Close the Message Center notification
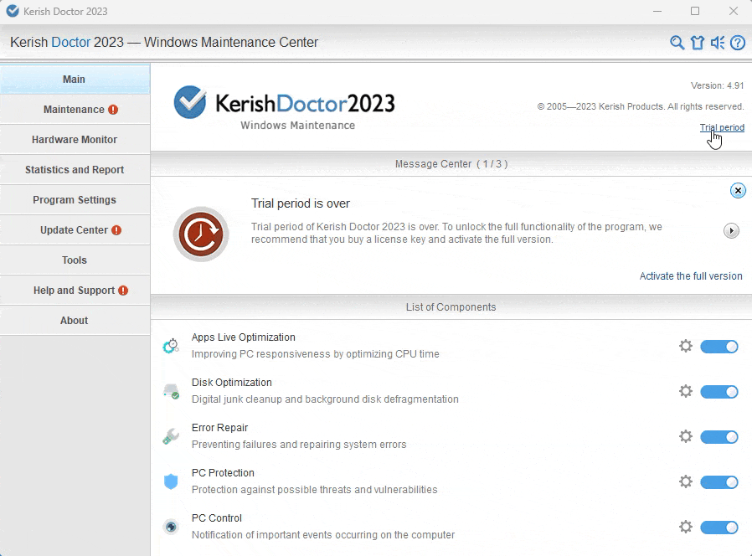This screenshot has width=752, height=556. point(738,190)
